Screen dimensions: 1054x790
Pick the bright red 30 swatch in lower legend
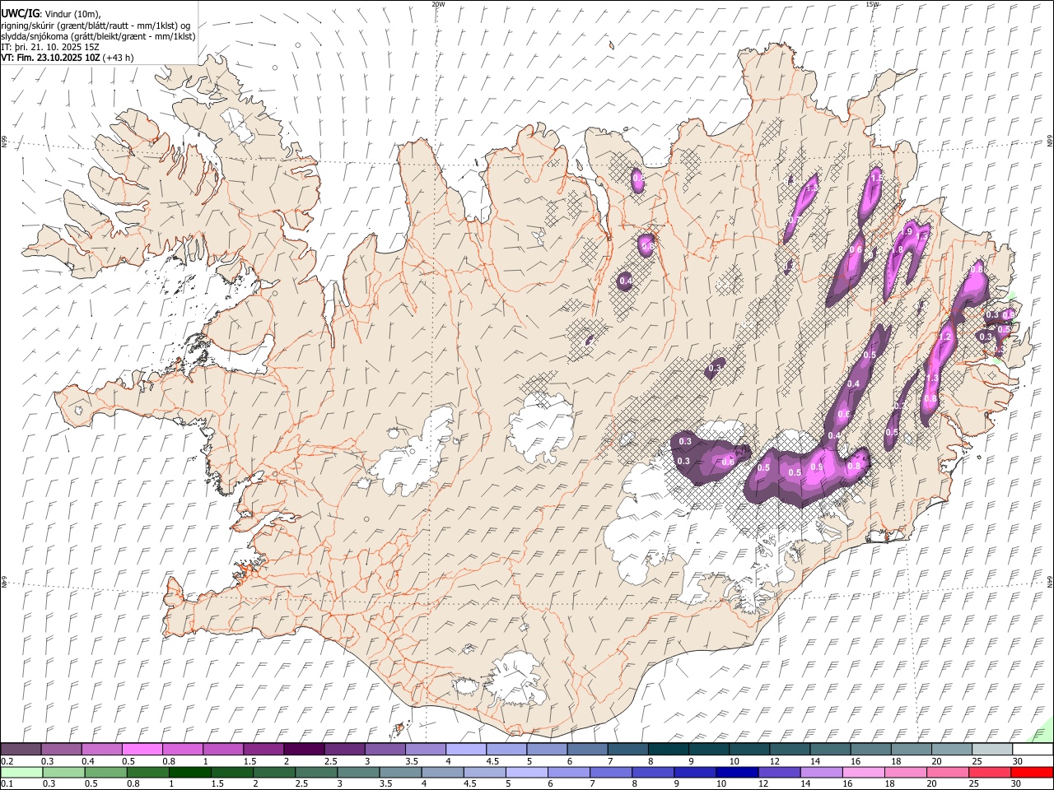[x=1031, y=773]
